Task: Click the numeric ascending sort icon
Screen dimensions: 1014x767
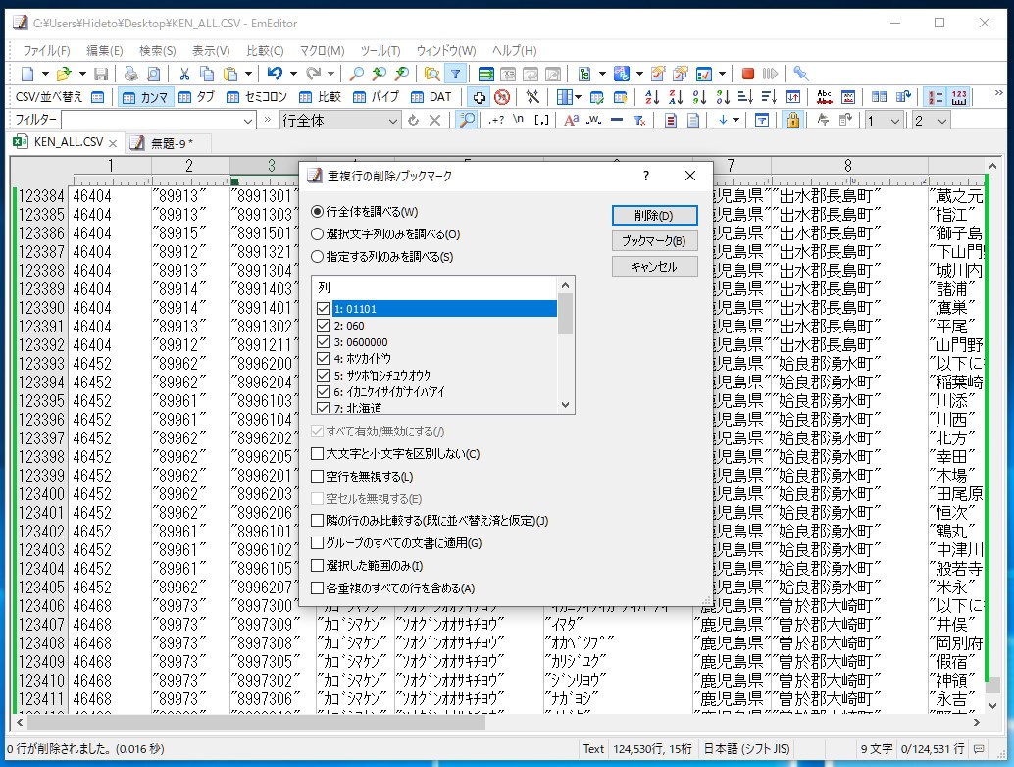Action: [699, 97]
